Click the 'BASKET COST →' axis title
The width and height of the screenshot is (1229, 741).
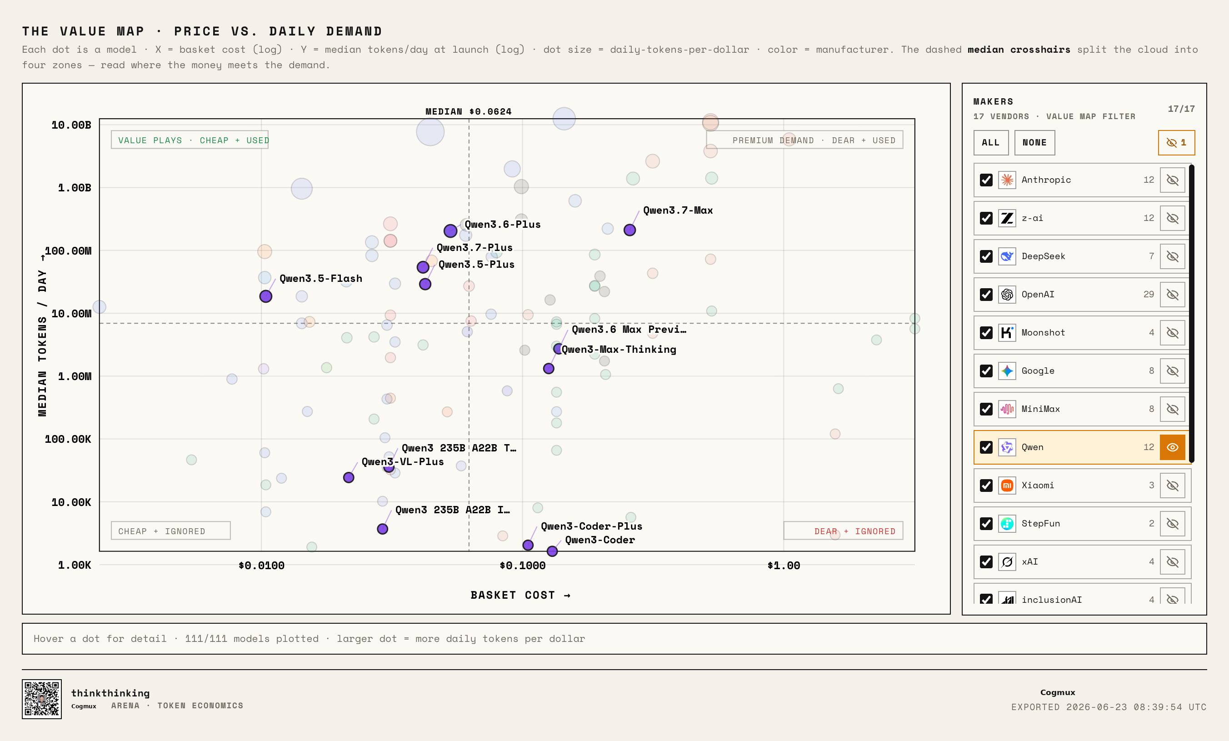coord(520,595)
